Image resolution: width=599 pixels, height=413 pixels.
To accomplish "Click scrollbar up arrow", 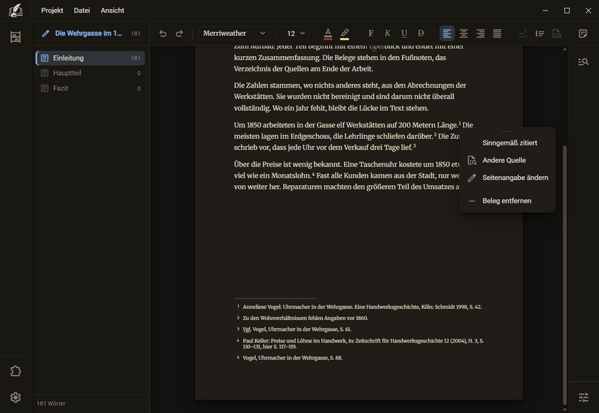I will pos(565,49).
